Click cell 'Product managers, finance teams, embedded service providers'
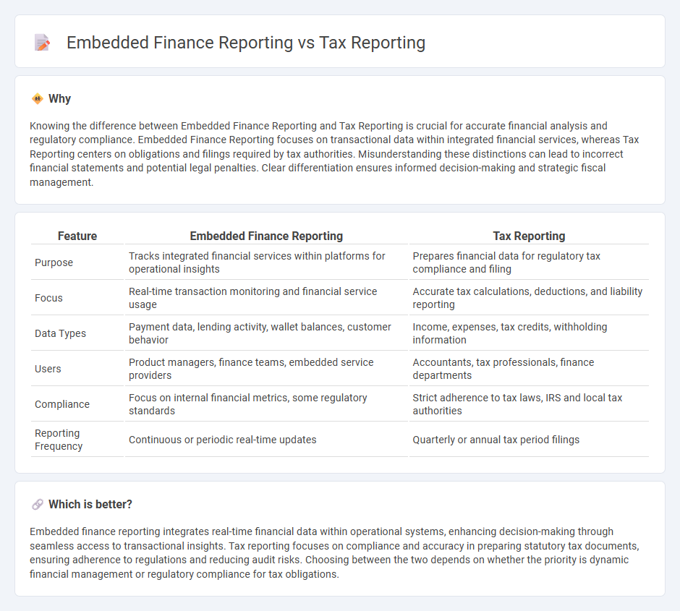The height and width of the screenshot is (611, 680). tap(266, 369)
